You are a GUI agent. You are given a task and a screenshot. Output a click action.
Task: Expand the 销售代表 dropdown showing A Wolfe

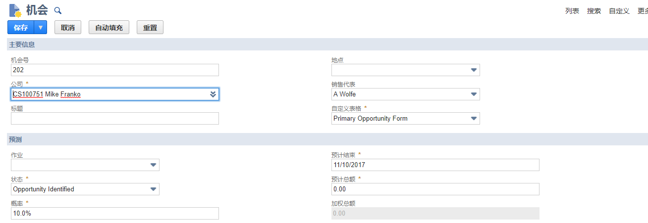coord(474,94)
